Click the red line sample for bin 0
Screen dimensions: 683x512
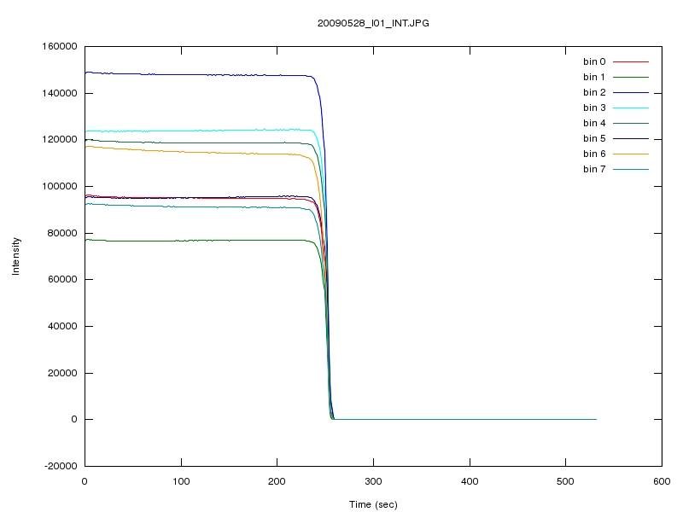(631, 61)
